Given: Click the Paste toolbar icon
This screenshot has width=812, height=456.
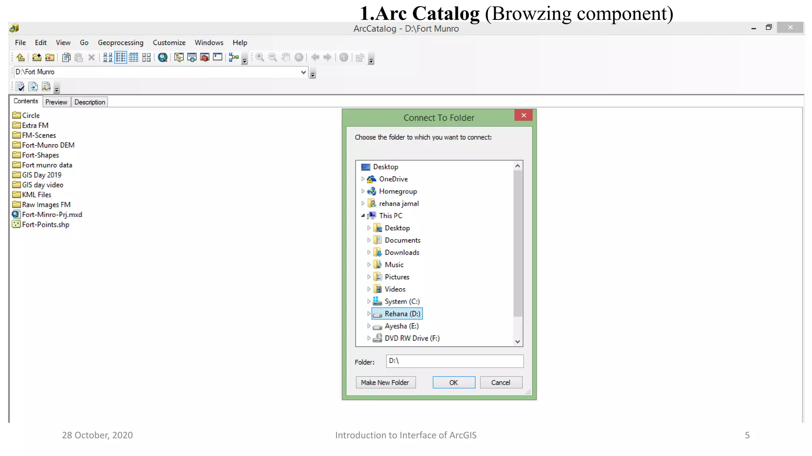Looking at the screenshot, I should click(79, 57).
